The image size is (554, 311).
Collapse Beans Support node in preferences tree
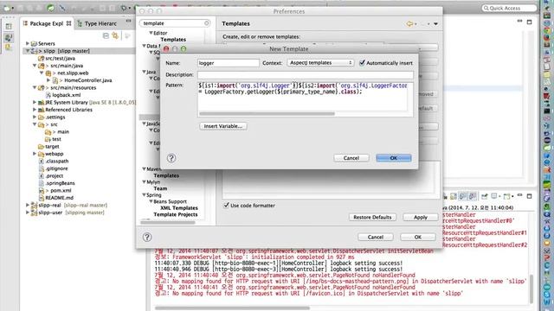point(151,201)
